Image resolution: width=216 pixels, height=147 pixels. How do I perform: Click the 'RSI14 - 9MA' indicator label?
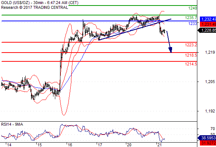click(12, 124)
